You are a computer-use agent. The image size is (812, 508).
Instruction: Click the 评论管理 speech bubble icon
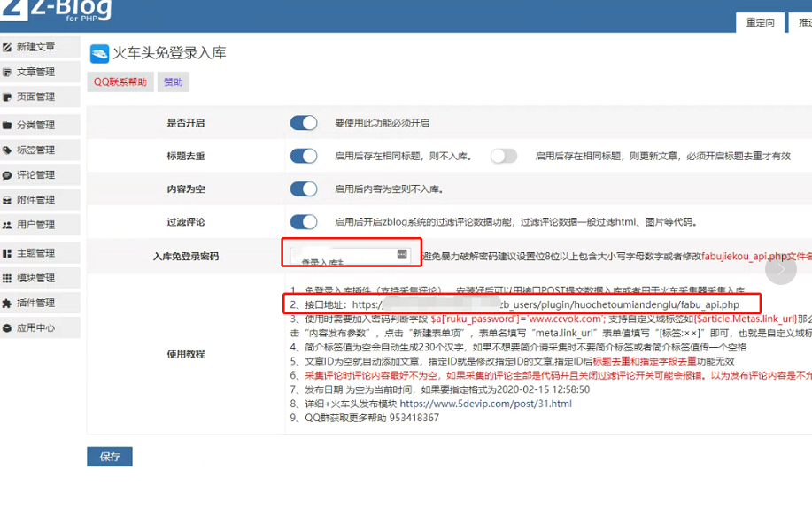(7, 175)
